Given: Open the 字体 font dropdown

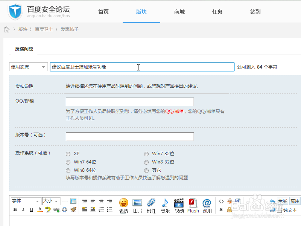Looking at the screenshot, I should (x=25, y=201).
